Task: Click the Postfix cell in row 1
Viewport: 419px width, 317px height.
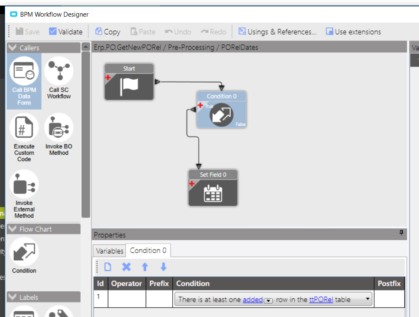Action: 389,299
